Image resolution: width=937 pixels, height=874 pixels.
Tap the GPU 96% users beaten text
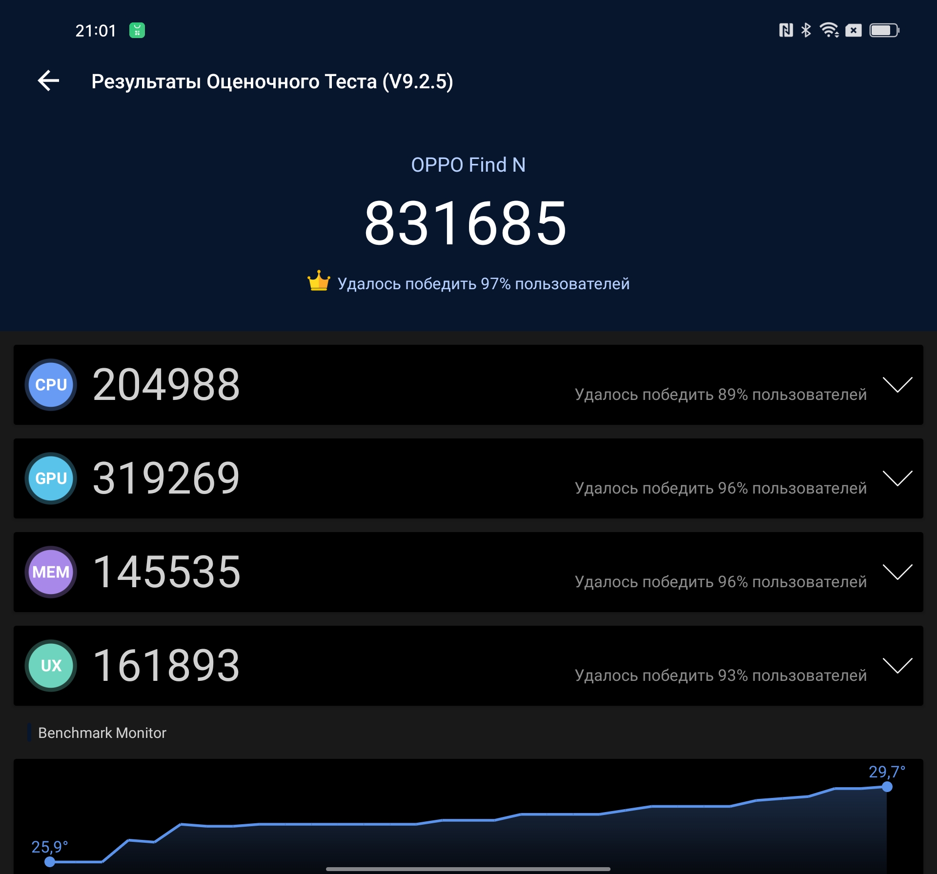click(720, 488)
